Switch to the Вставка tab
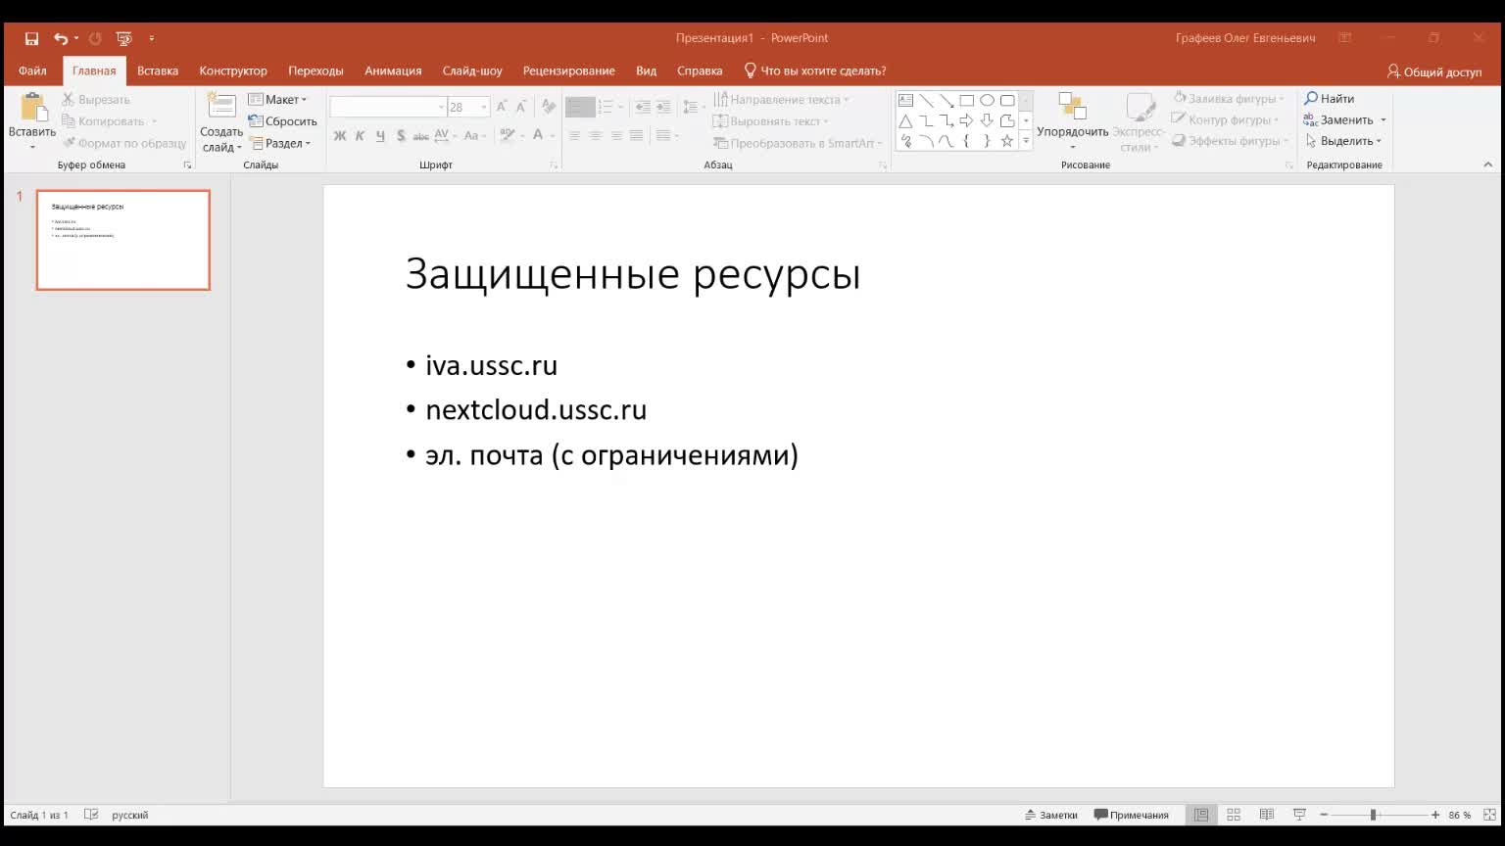 point(158,70)
